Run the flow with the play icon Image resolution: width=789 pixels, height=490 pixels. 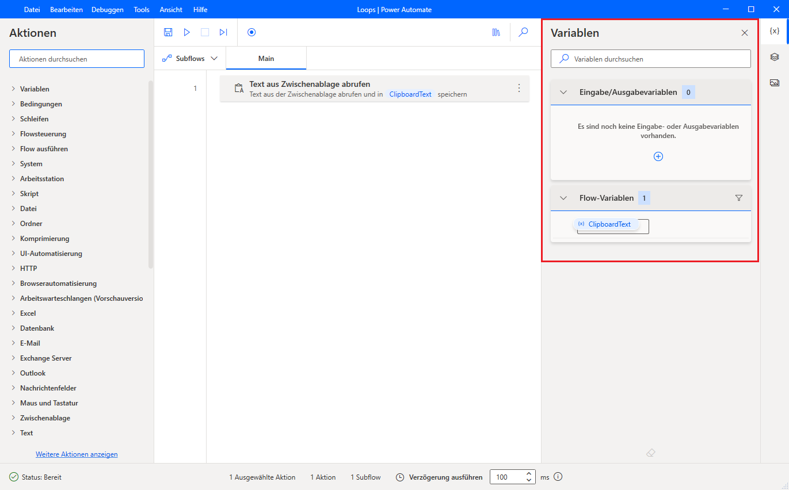pos(186,32)
